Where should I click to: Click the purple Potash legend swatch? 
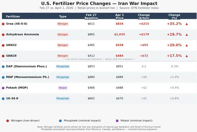coord(117,121)
